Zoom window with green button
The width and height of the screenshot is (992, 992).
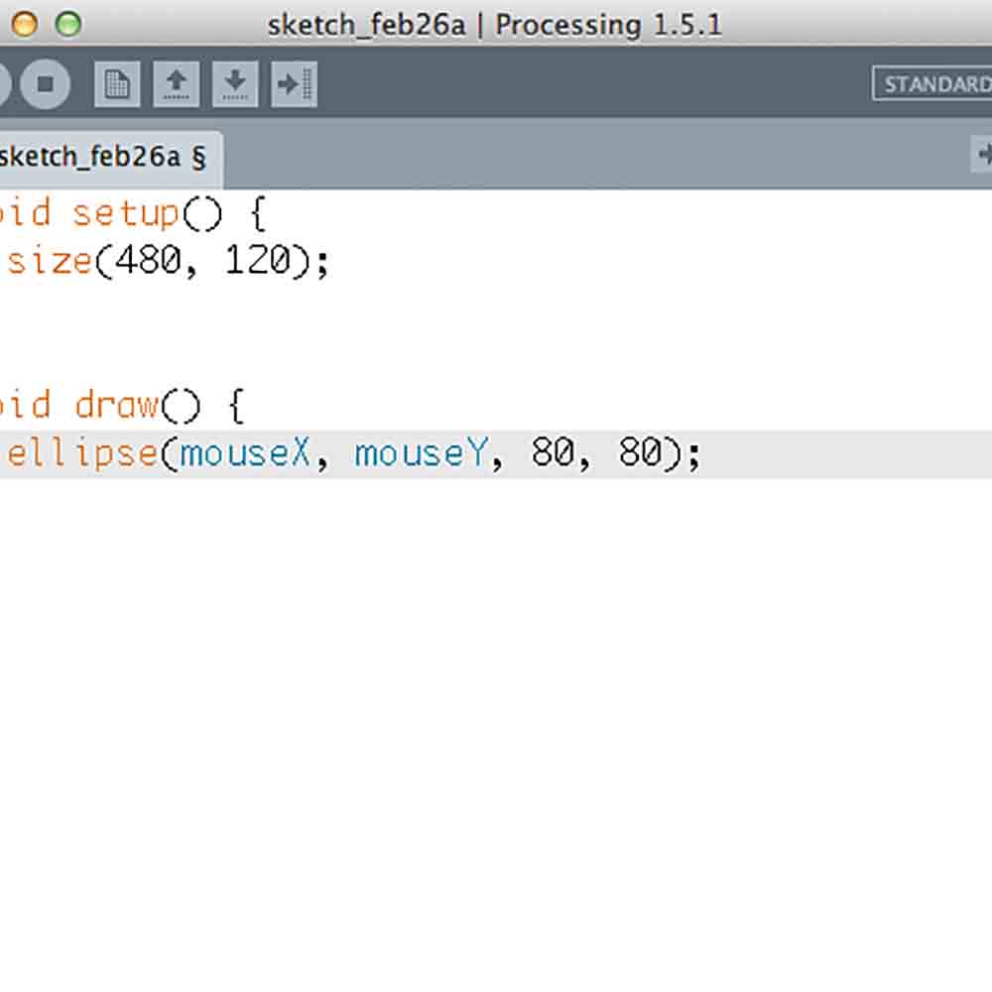[68, 25]
